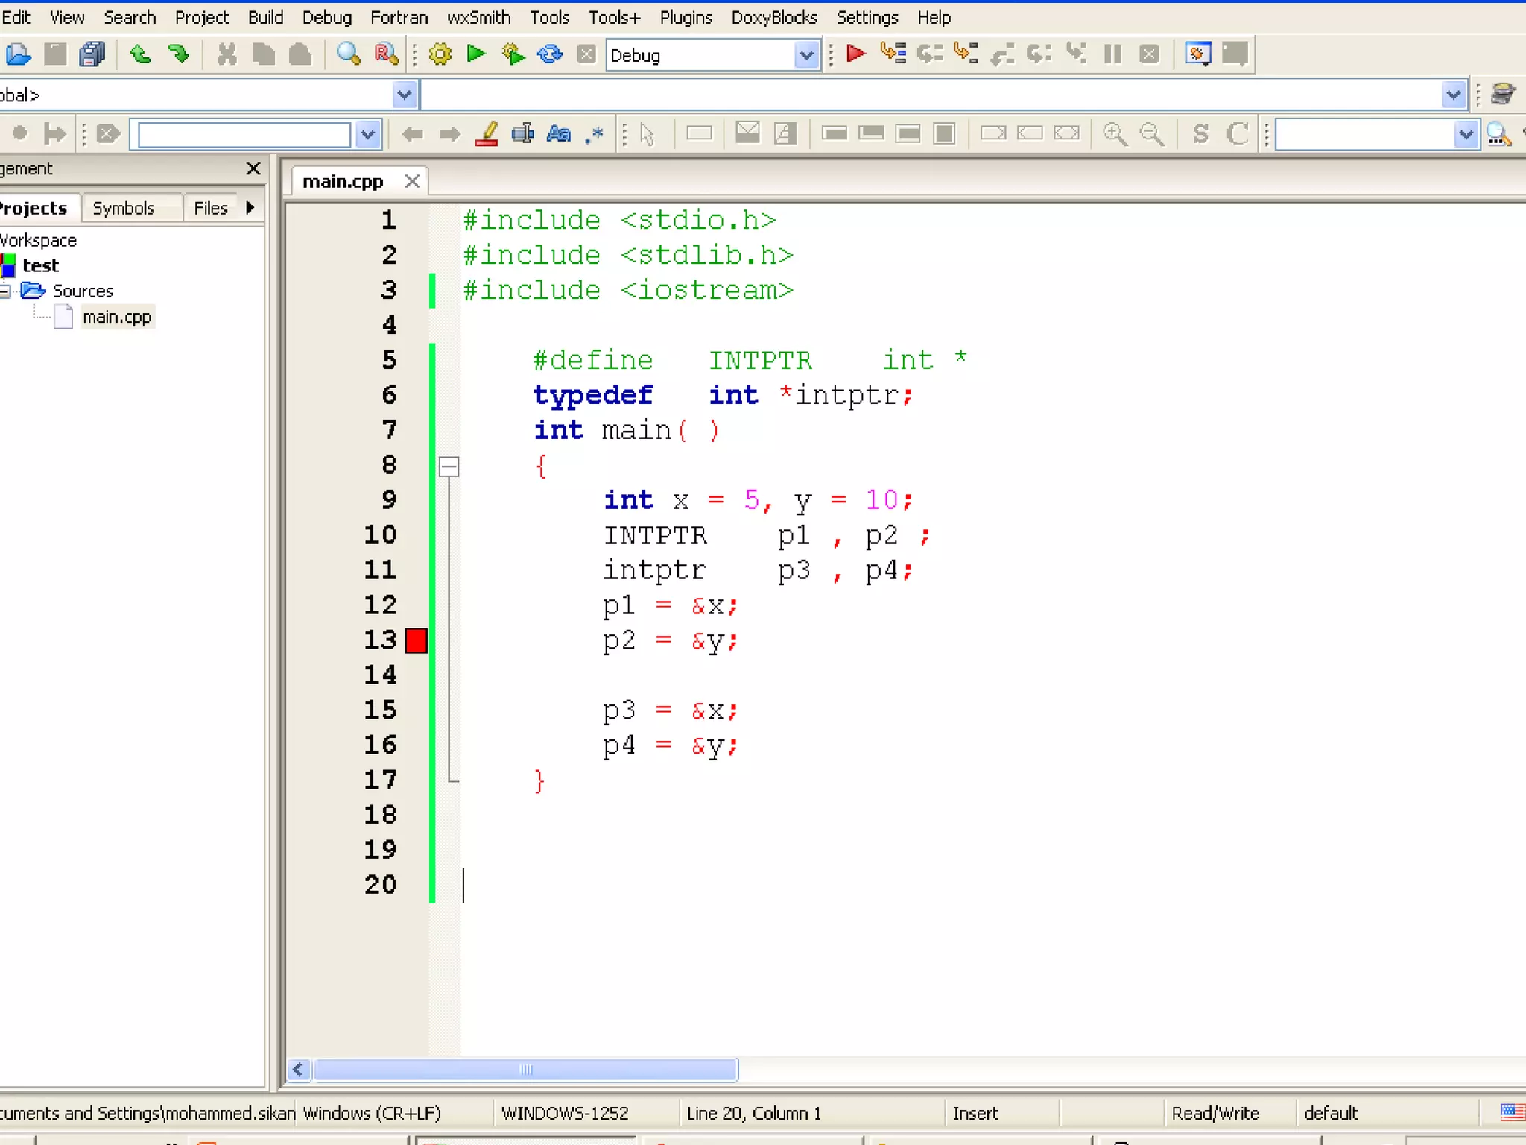The width and height of the screenshot is (1526, 1145).
Task: Open the DoxyBlocks menu
Action: [x=773, y=17]
